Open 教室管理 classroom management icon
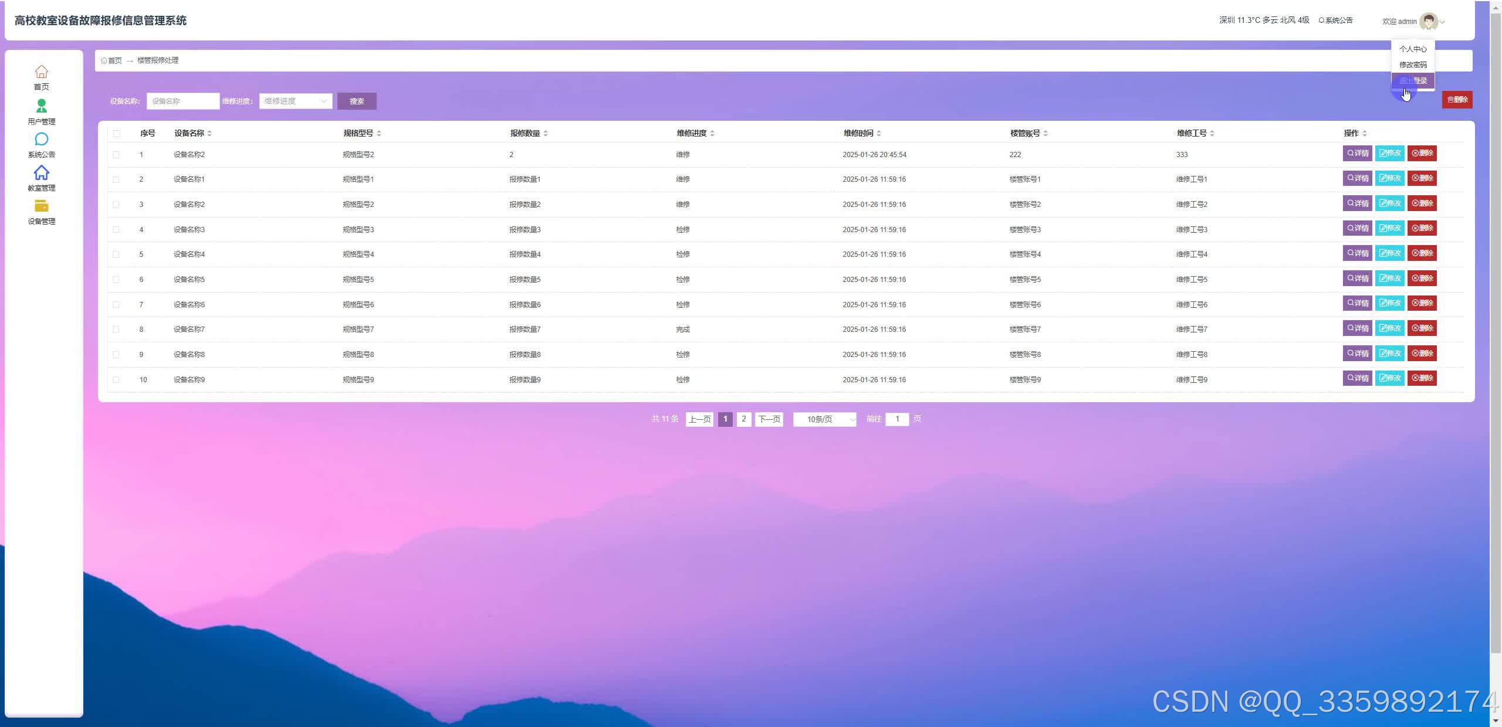 coord(41,173)
